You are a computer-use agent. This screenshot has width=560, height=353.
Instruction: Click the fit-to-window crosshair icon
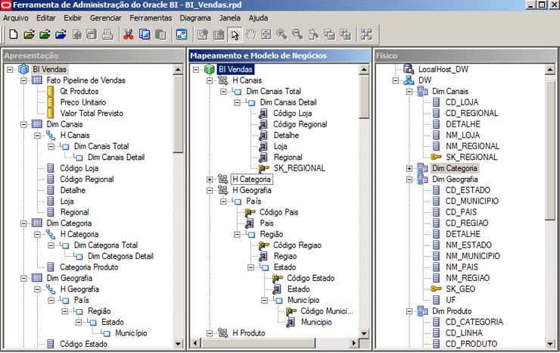pos(266,35)
